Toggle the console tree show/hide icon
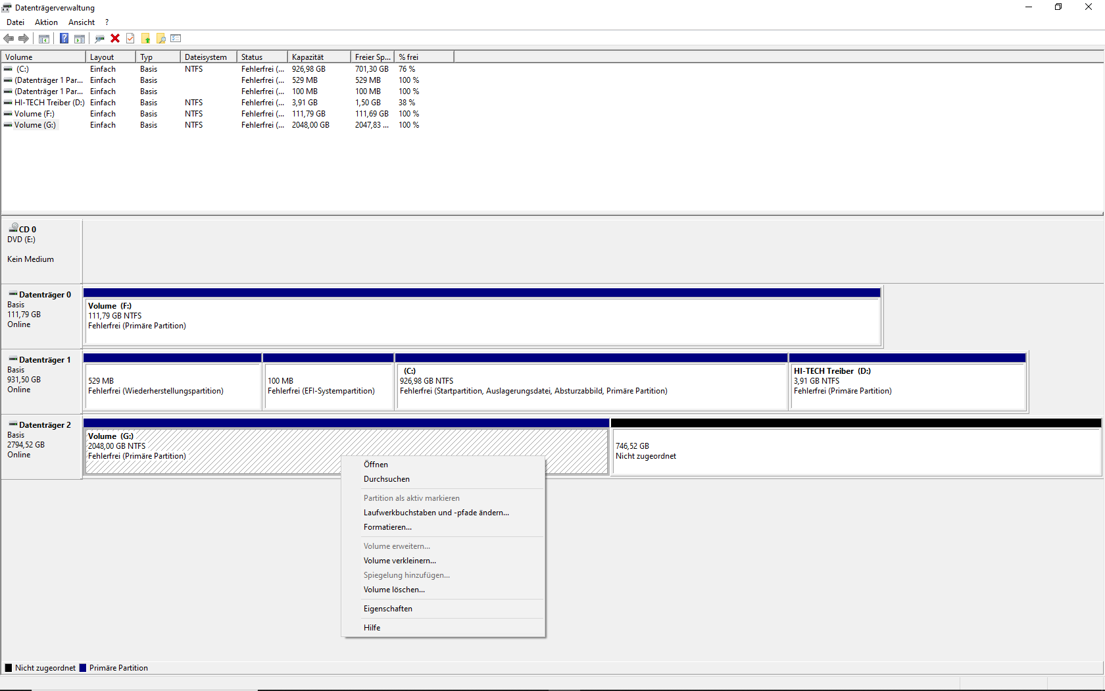 tap(44, 38)
